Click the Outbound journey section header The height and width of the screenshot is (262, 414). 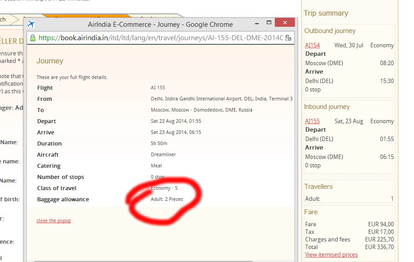coord(330,31)
